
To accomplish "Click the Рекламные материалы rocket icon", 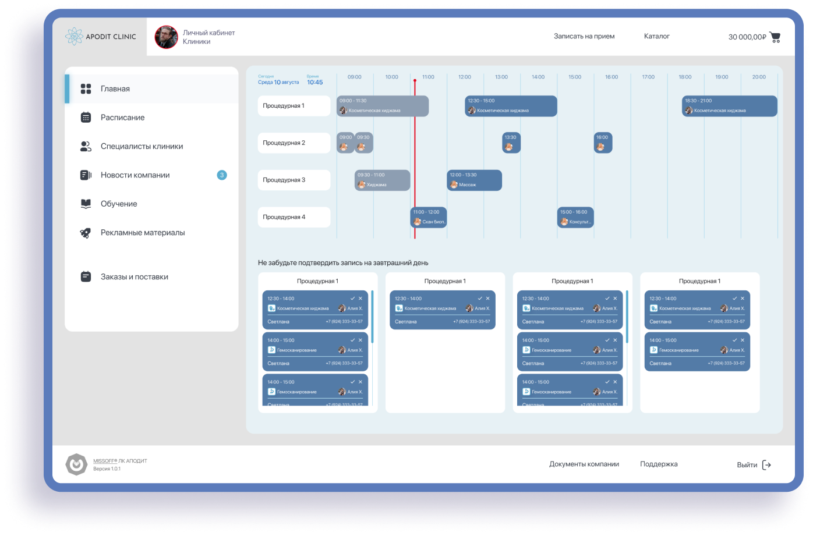I will (x=86, y=233).
